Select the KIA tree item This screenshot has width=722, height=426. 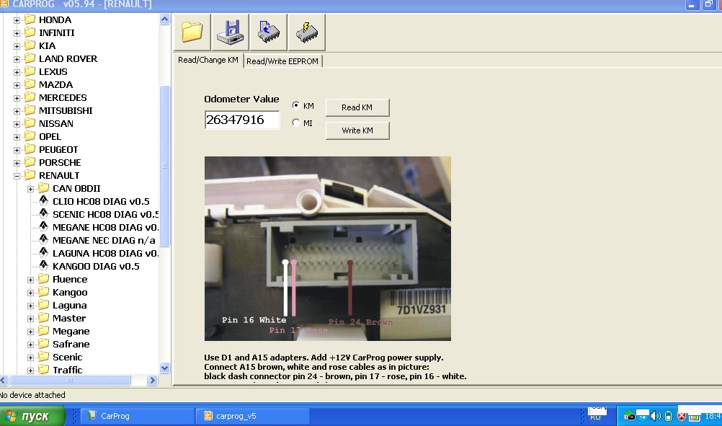[x=47, y=45]
